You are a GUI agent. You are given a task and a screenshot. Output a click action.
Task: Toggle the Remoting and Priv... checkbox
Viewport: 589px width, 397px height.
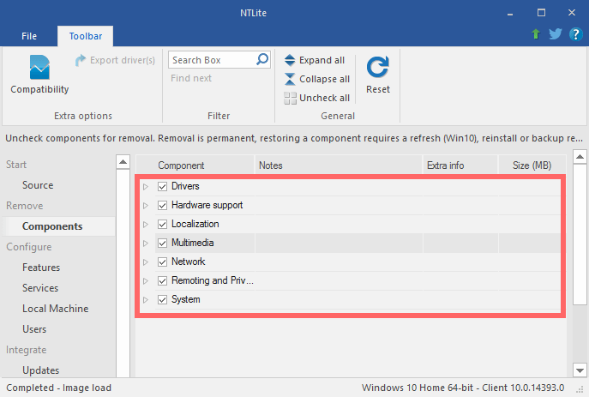(162, 280)
